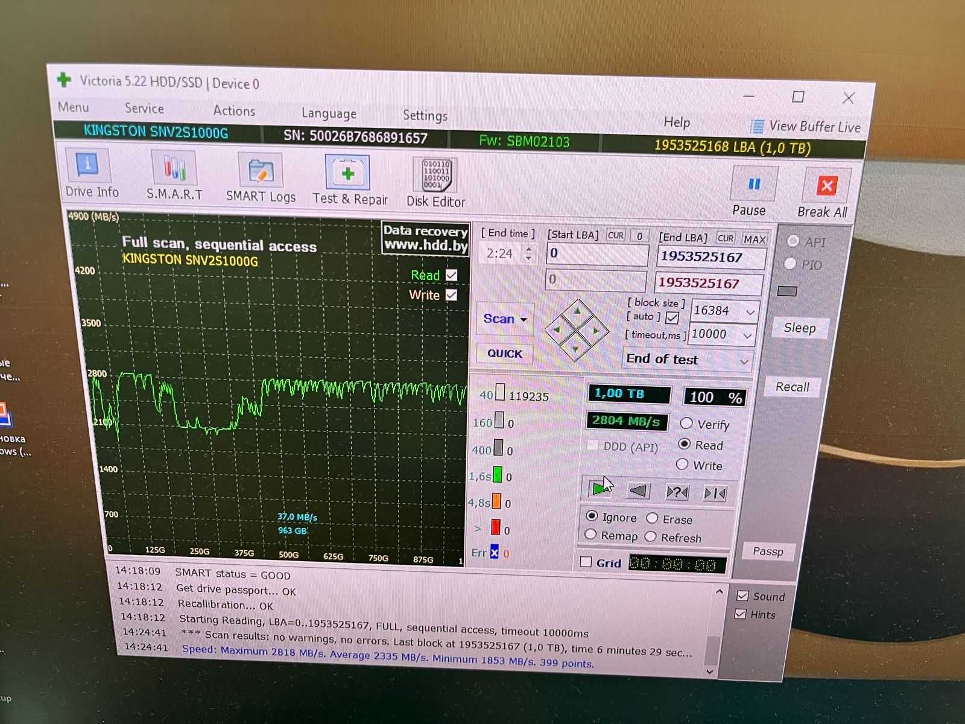Click the diamond navigation pad up arrow

click(577, 311)
